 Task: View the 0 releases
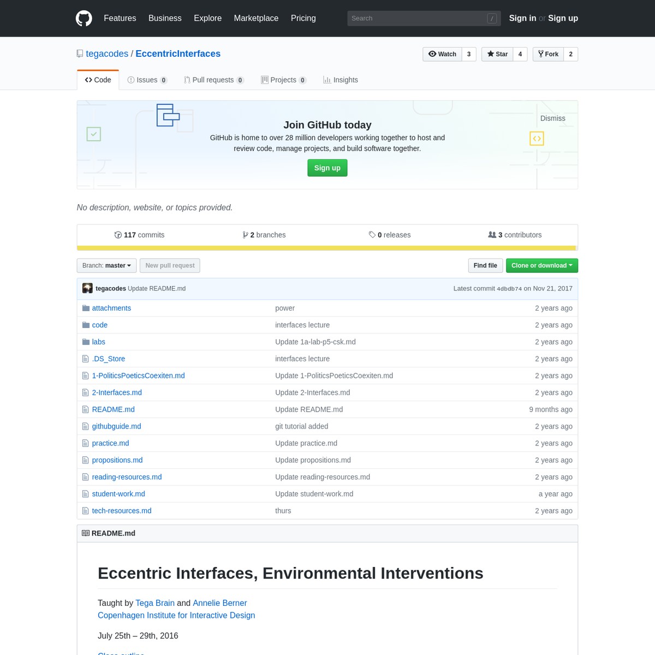[x=390, y=235]
